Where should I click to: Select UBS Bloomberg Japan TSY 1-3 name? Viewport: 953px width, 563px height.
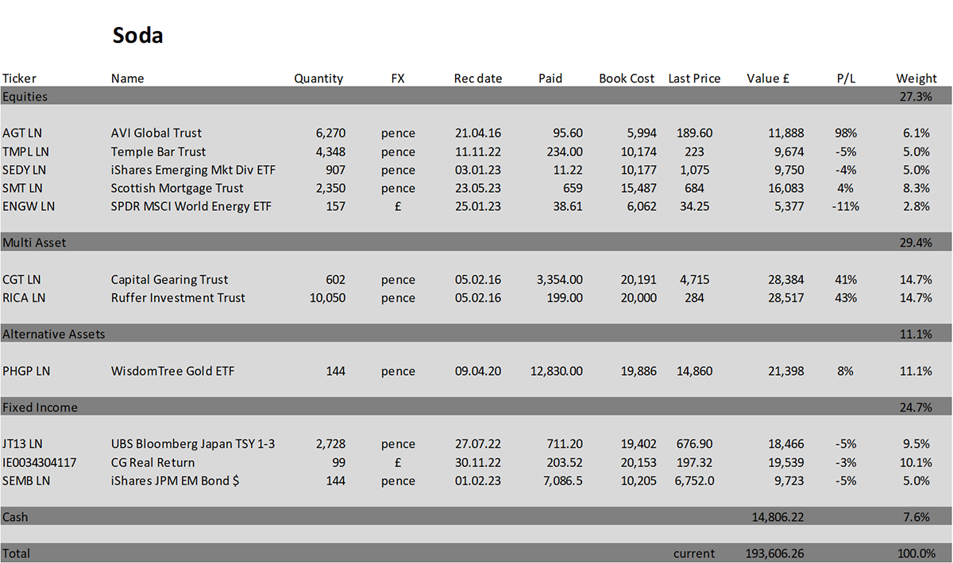tap(193, 444)
